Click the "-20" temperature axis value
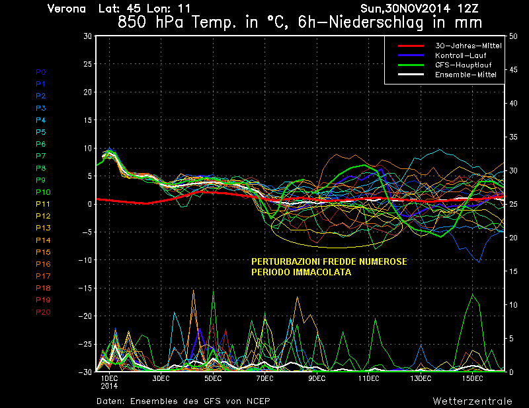Image resolution: width=529 pixels, height=408 pixels. (x=85, y=316)
